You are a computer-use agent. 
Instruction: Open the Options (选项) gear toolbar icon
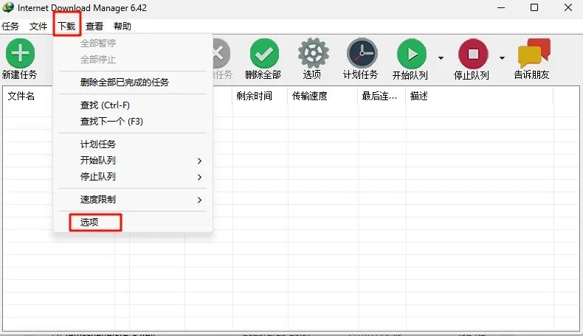(x=313, y=54)
